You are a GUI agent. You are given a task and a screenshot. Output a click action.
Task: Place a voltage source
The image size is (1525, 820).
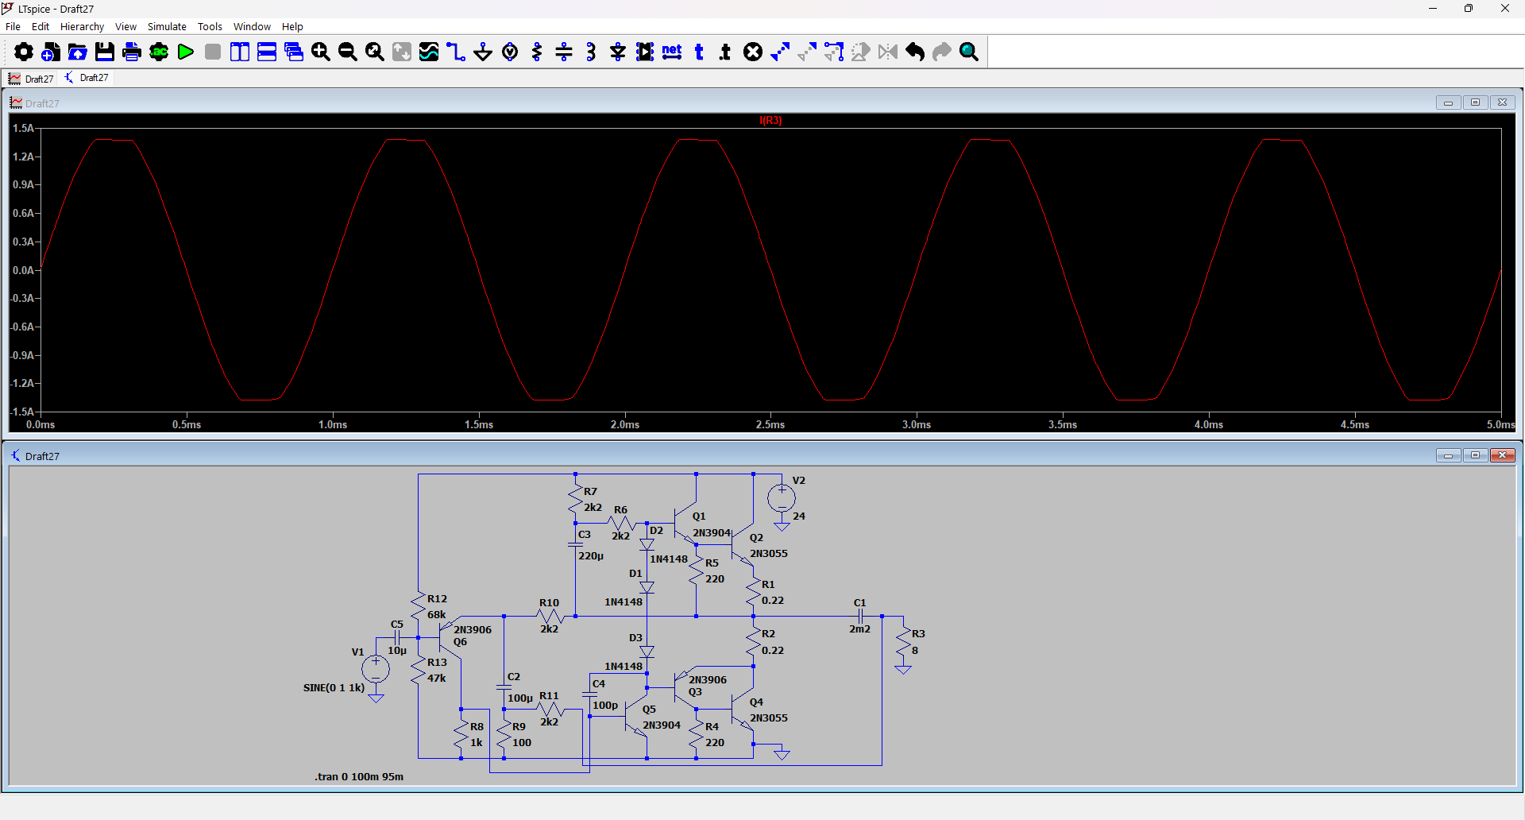(510, 52)
